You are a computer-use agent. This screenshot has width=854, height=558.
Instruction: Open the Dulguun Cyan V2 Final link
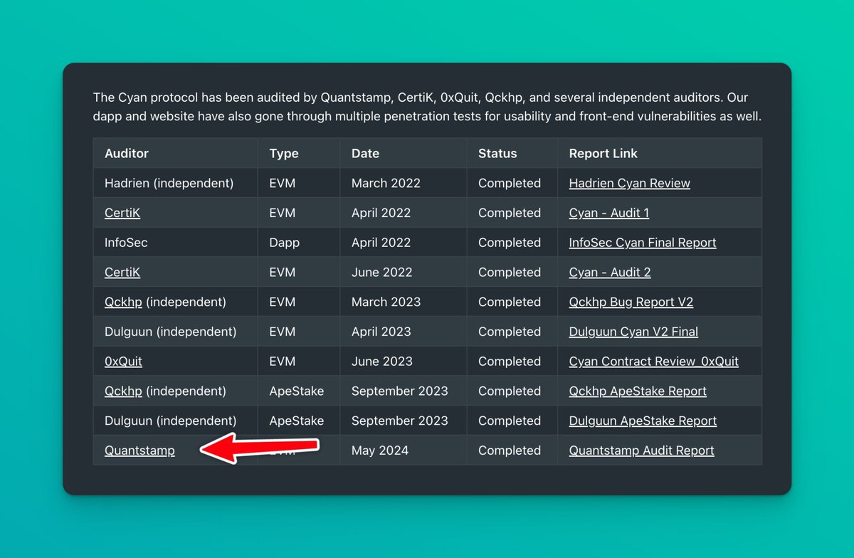(633, 332)
